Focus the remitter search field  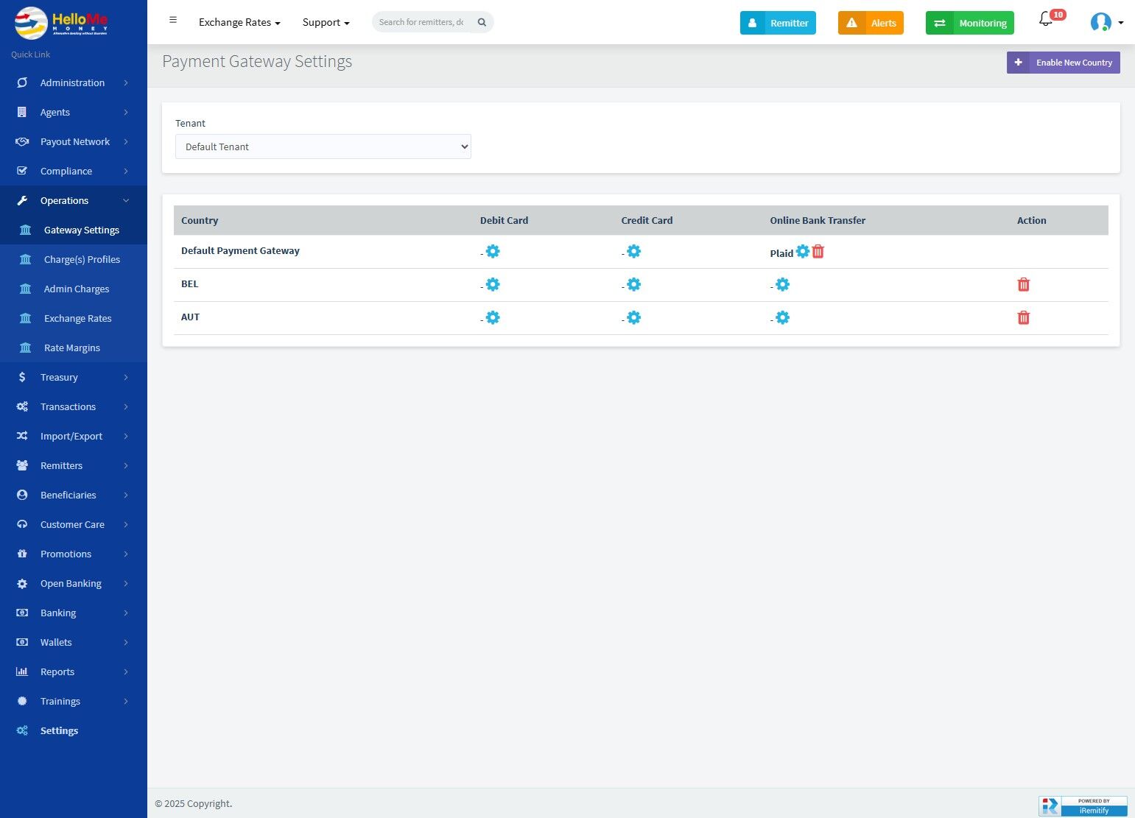(421, 22)
